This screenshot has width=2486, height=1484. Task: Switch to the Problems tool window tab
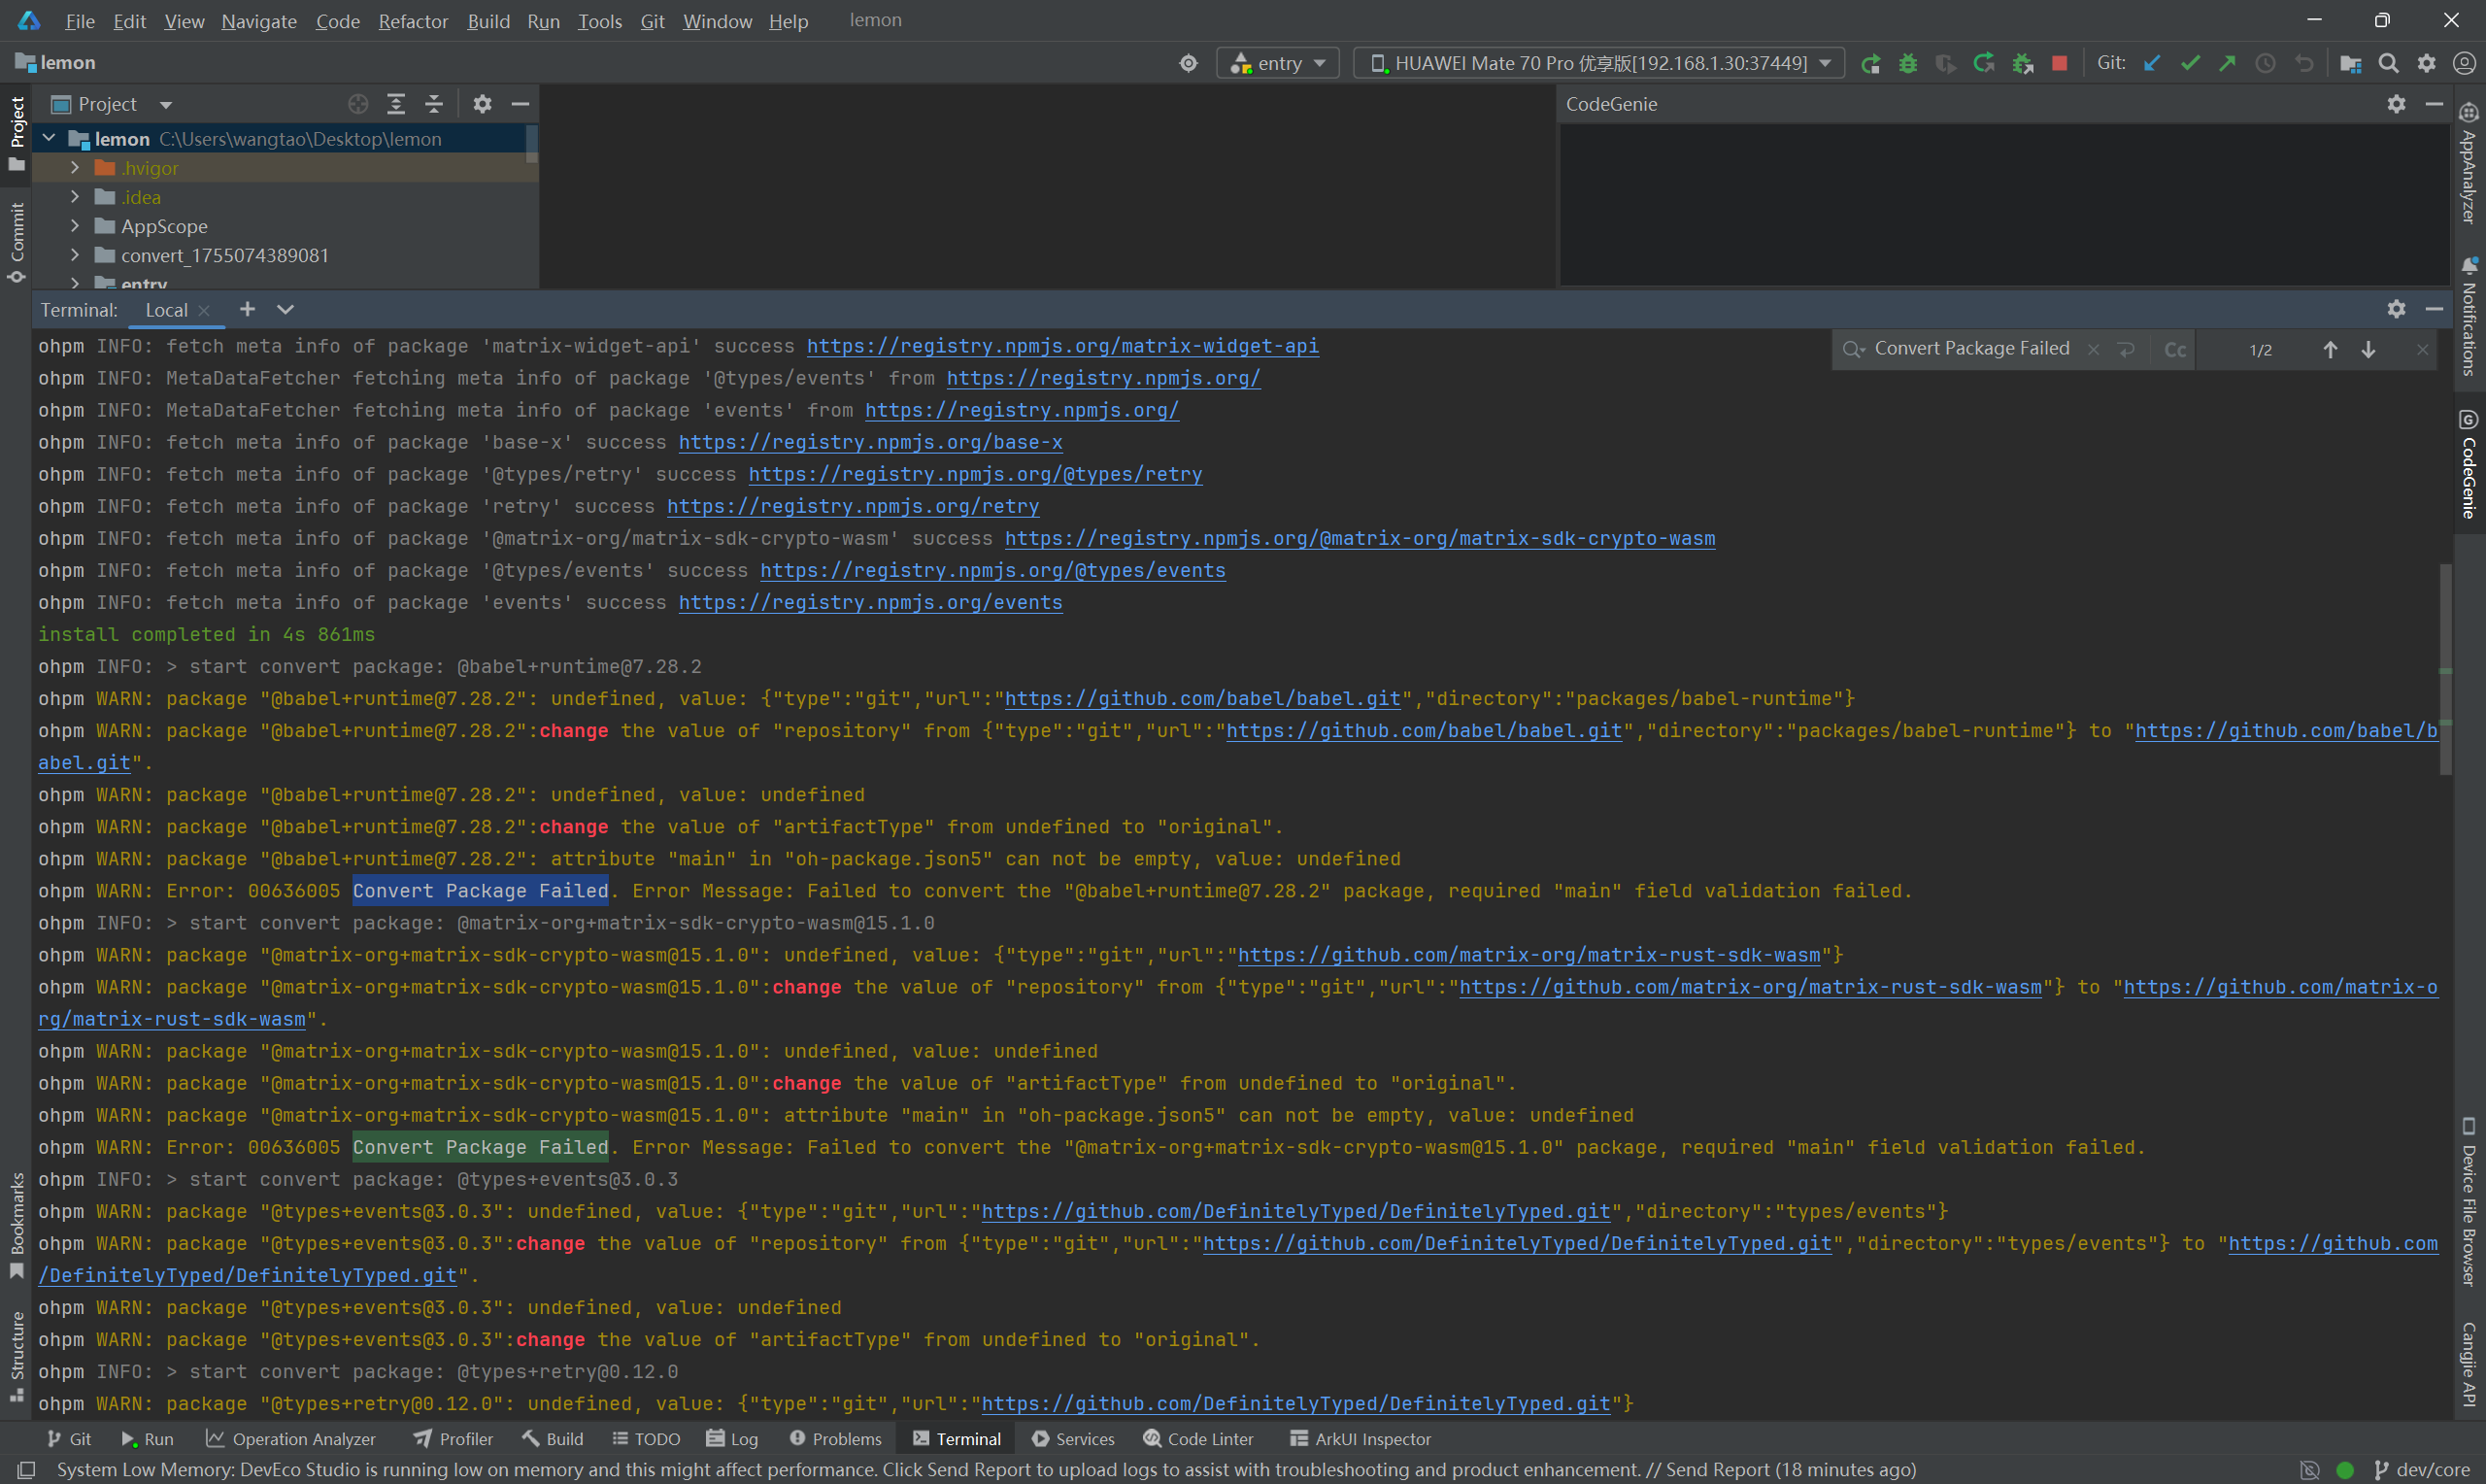[836, 1439]
